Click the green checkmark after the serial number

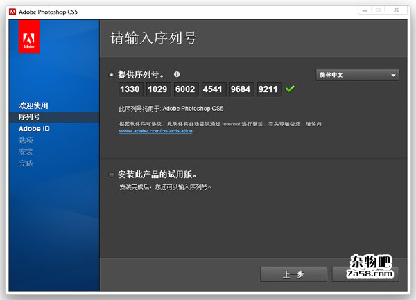coord(290,89)
